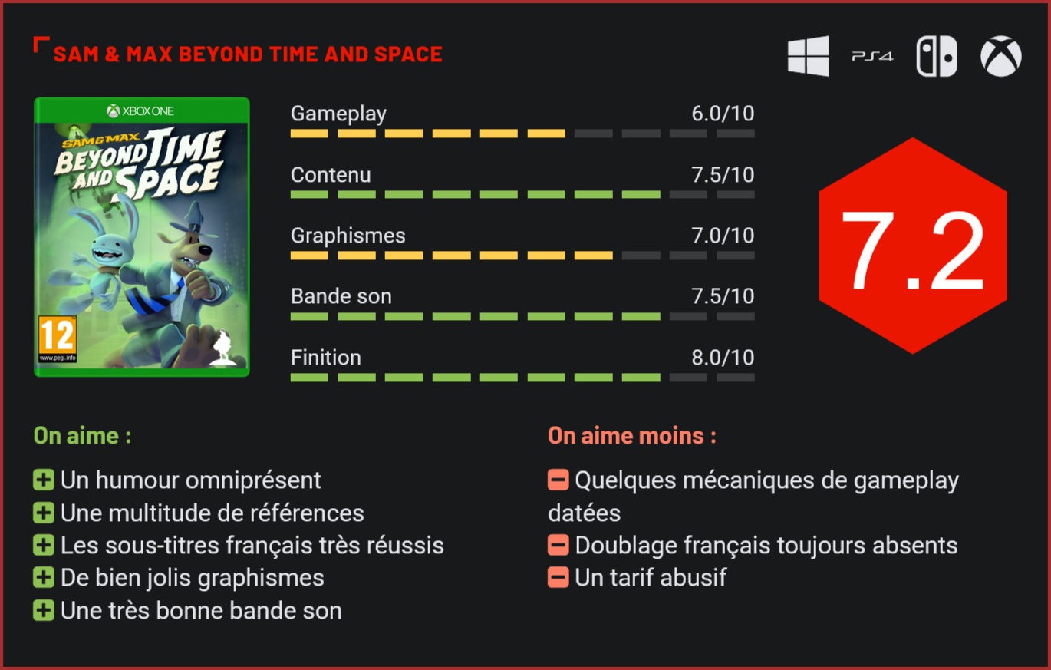Click the minus icon beside 'Doublage français toujours absents'

click(x=558, y=545)
